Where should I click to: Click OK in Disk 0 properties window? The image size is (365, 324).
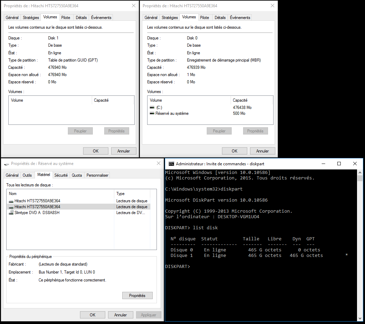coord(234,151)
